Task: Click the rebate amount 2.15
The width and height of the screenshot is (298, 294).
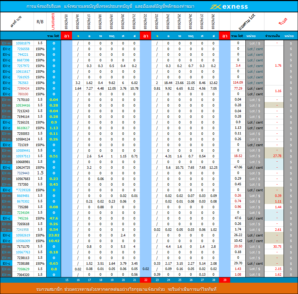Action: 278,269
